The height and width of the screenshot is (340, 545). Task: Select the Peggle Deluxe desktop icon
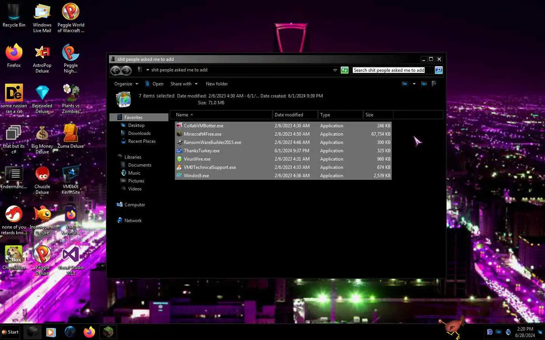[x=42, y=261]
